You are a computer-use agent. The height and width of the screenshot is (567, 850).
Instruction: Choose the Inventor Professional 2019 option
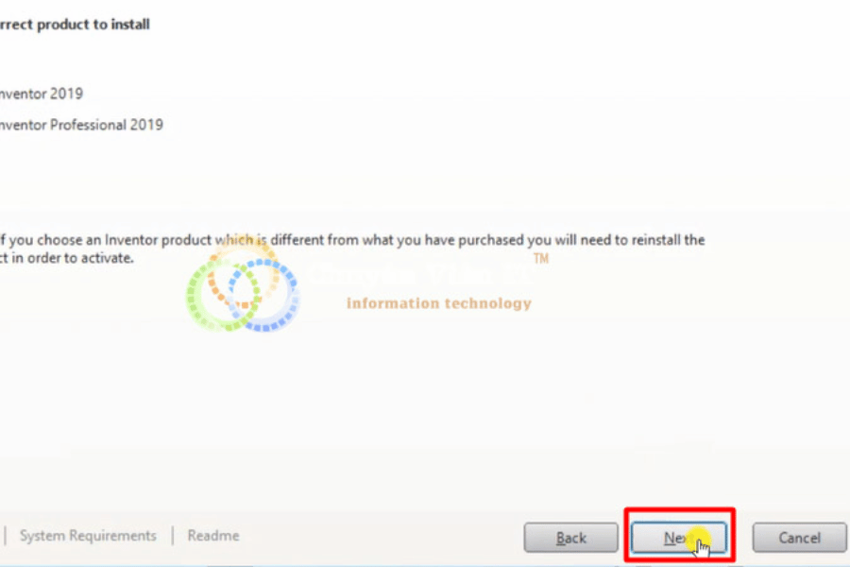point(81,125)
